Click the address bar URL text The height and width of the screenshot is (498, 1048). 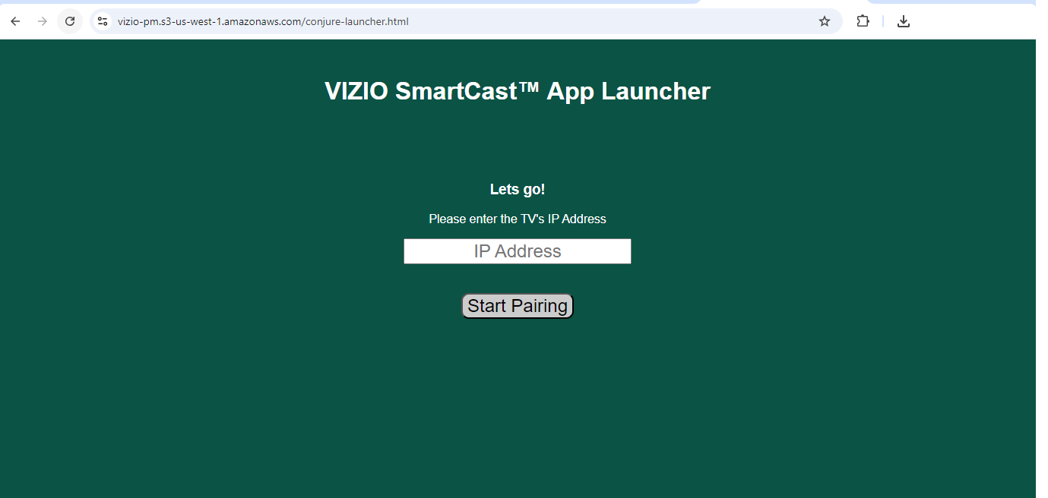tap(263, 21)
